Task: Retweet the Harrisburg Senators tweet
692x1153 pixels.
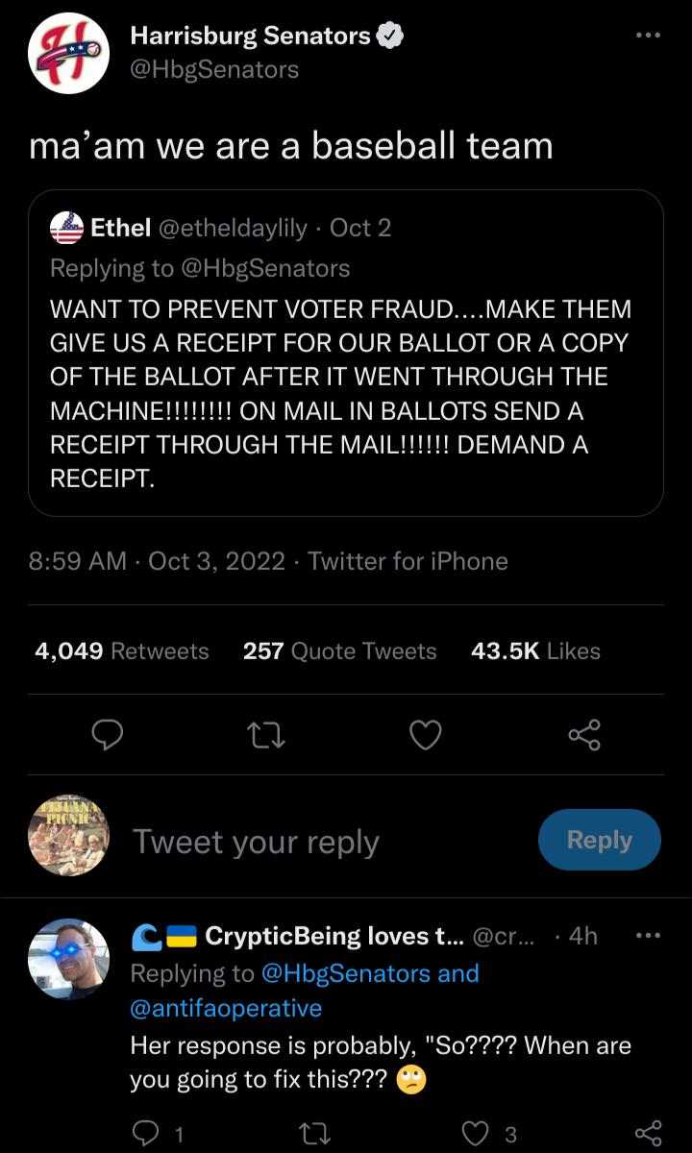Action: (x=267, y=735)
